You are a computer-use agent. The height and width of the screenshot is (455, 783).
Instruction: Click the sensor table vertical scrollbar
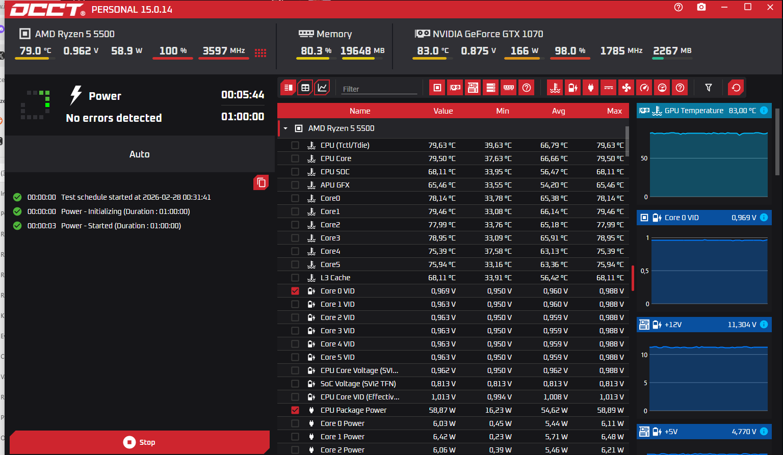point(627,141)
